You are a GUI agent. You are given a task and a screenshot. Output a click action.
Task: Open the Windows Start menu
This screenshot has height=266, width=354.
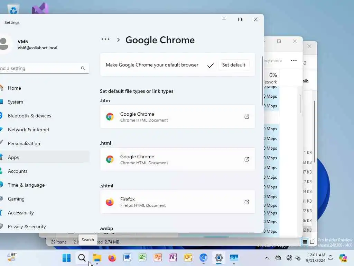[67, 258]
